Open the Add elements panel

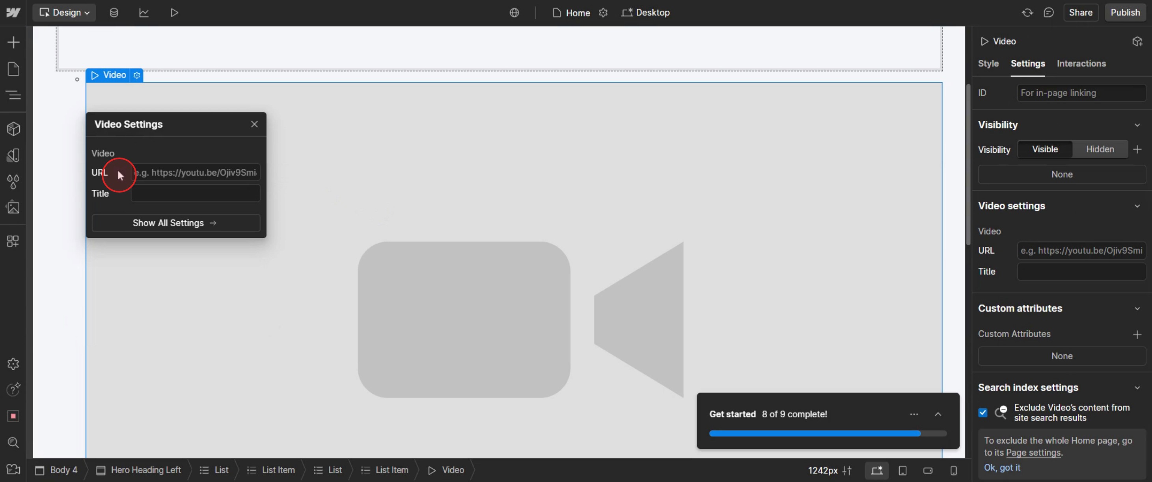(13, 43)
